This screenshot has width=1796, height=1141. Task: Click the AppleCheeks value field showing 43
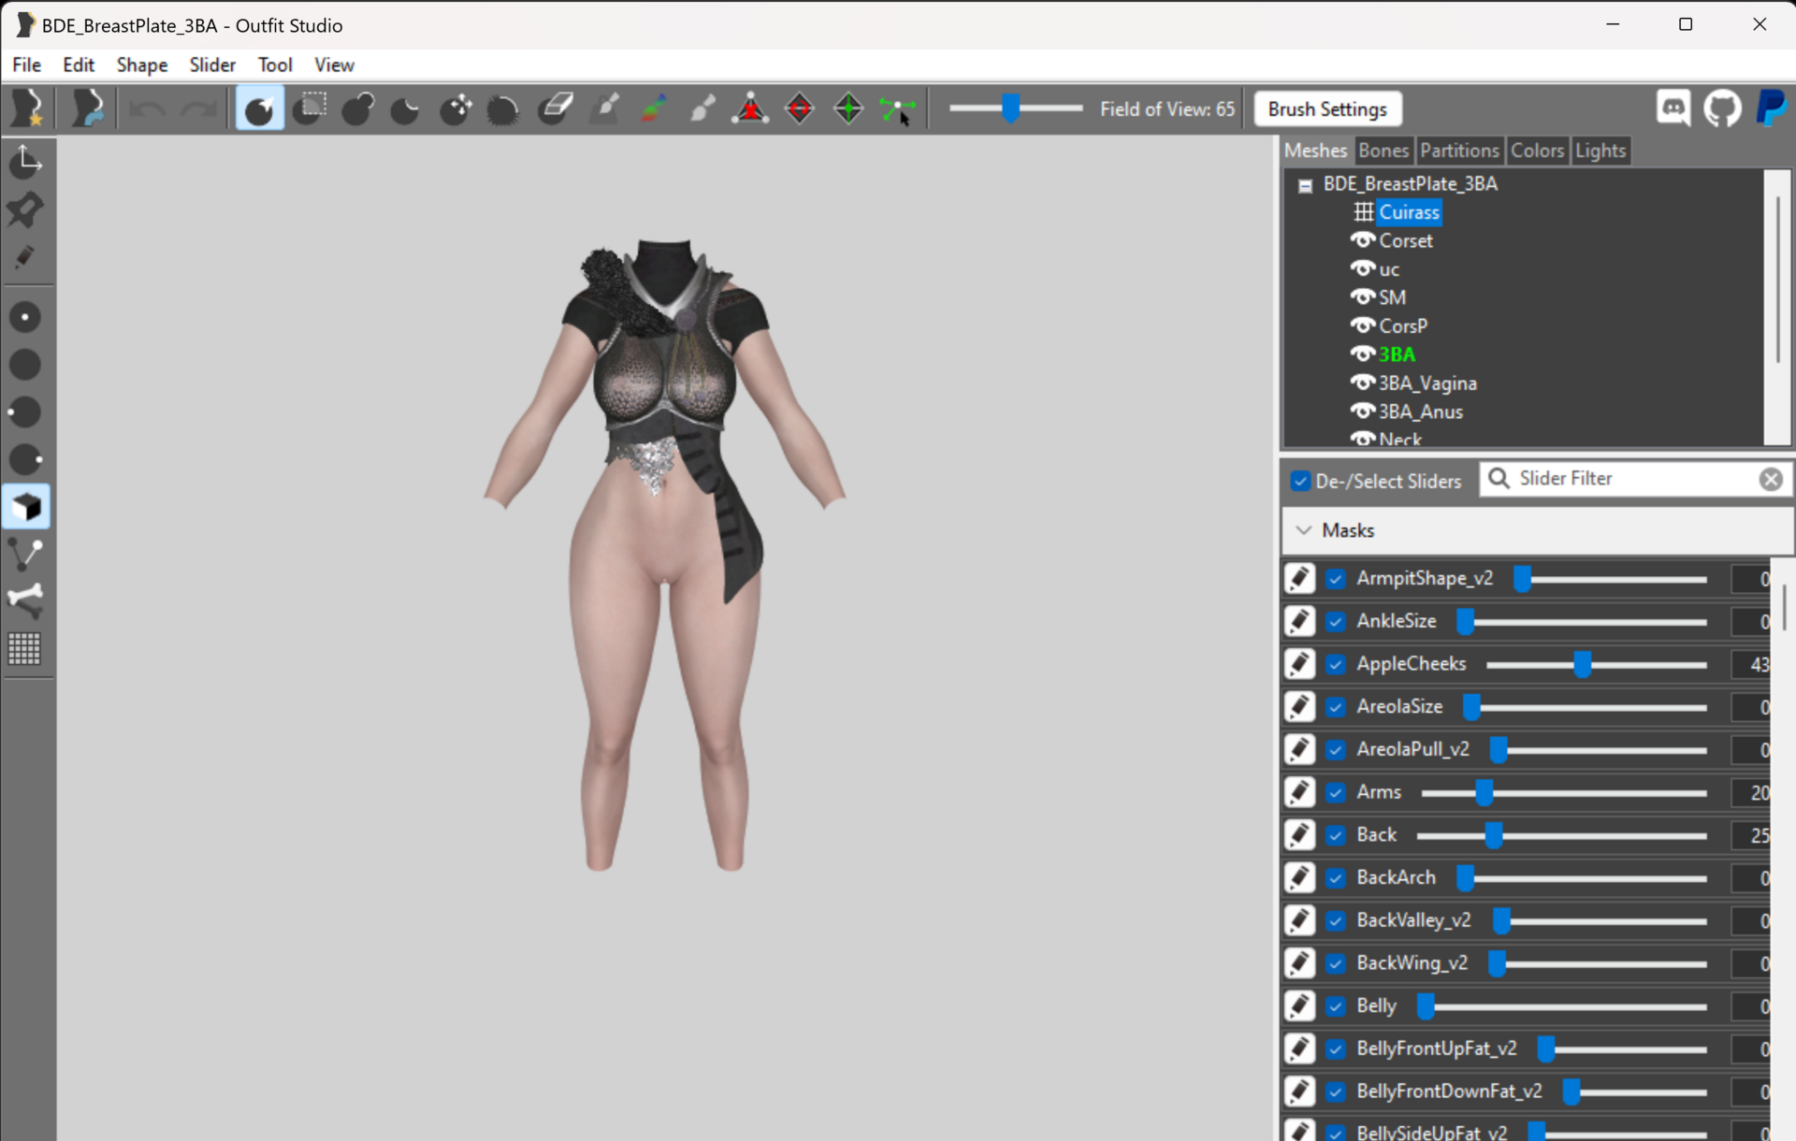(1751, 664)
